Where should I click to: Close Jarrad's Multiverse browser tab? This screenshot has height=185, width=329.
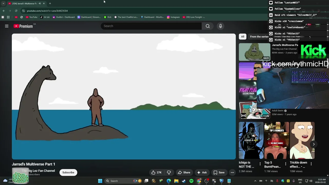coord(44,3)
